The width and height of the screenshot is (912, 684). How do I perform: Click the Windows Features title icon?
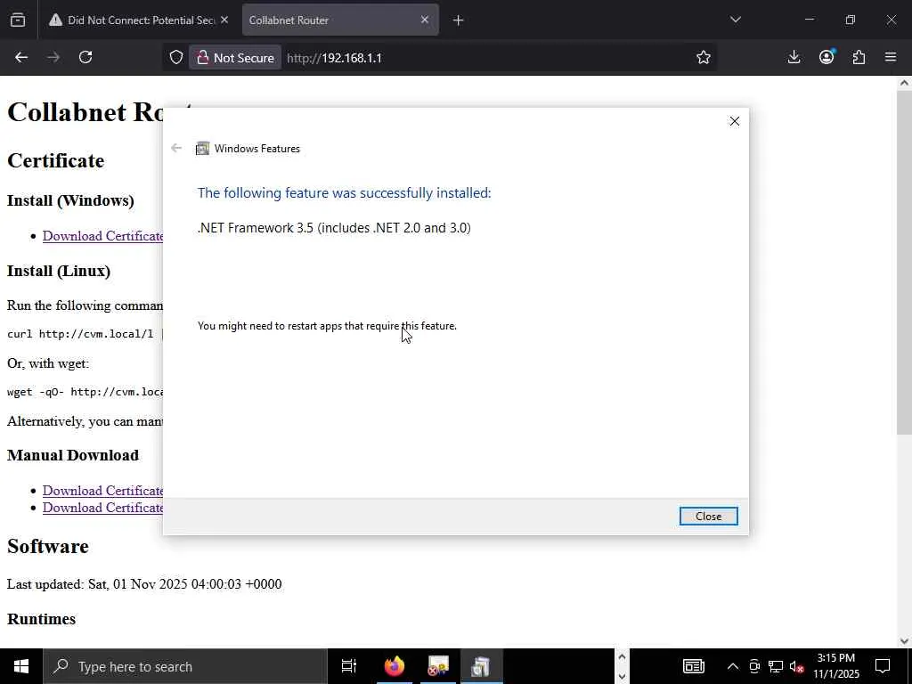click(x=202, y=149)
